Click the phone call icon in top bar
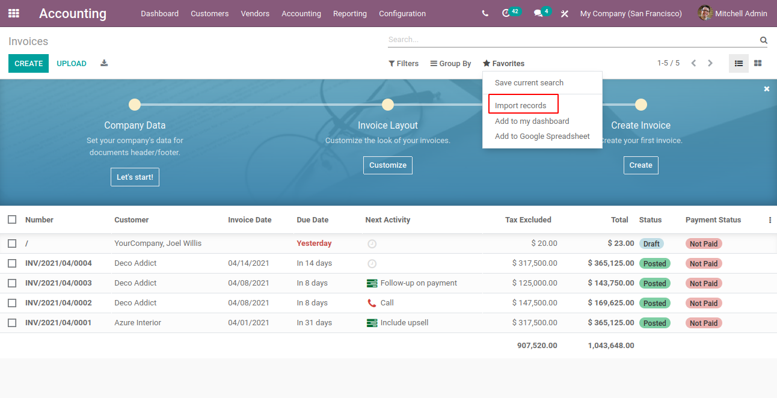The width and height of the screenshot is (777, 398). [x=485, y=13]
